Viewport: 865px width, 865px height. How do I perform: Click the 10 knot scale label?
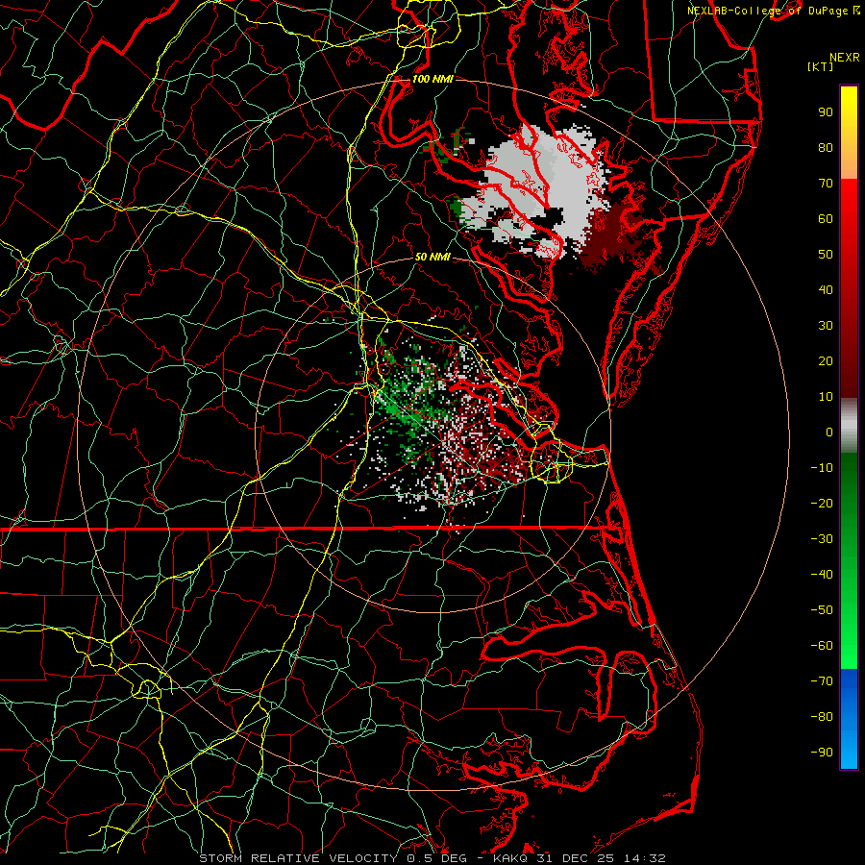pos(826,397)
